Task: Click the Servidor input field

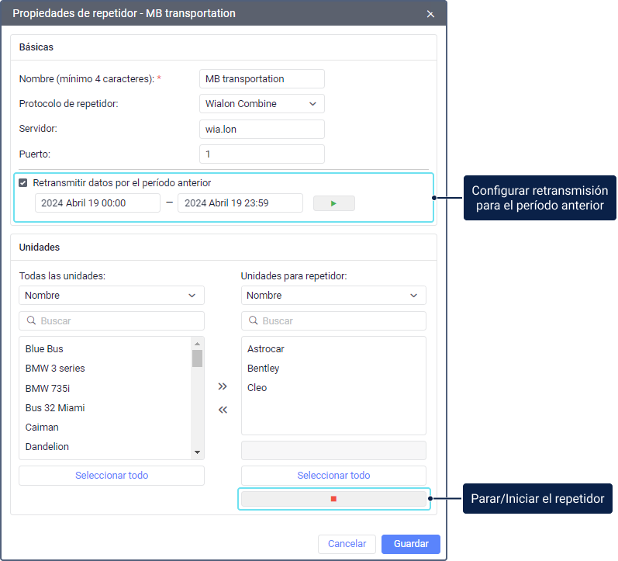Action: pyautogui.click(x=261, y=130)
